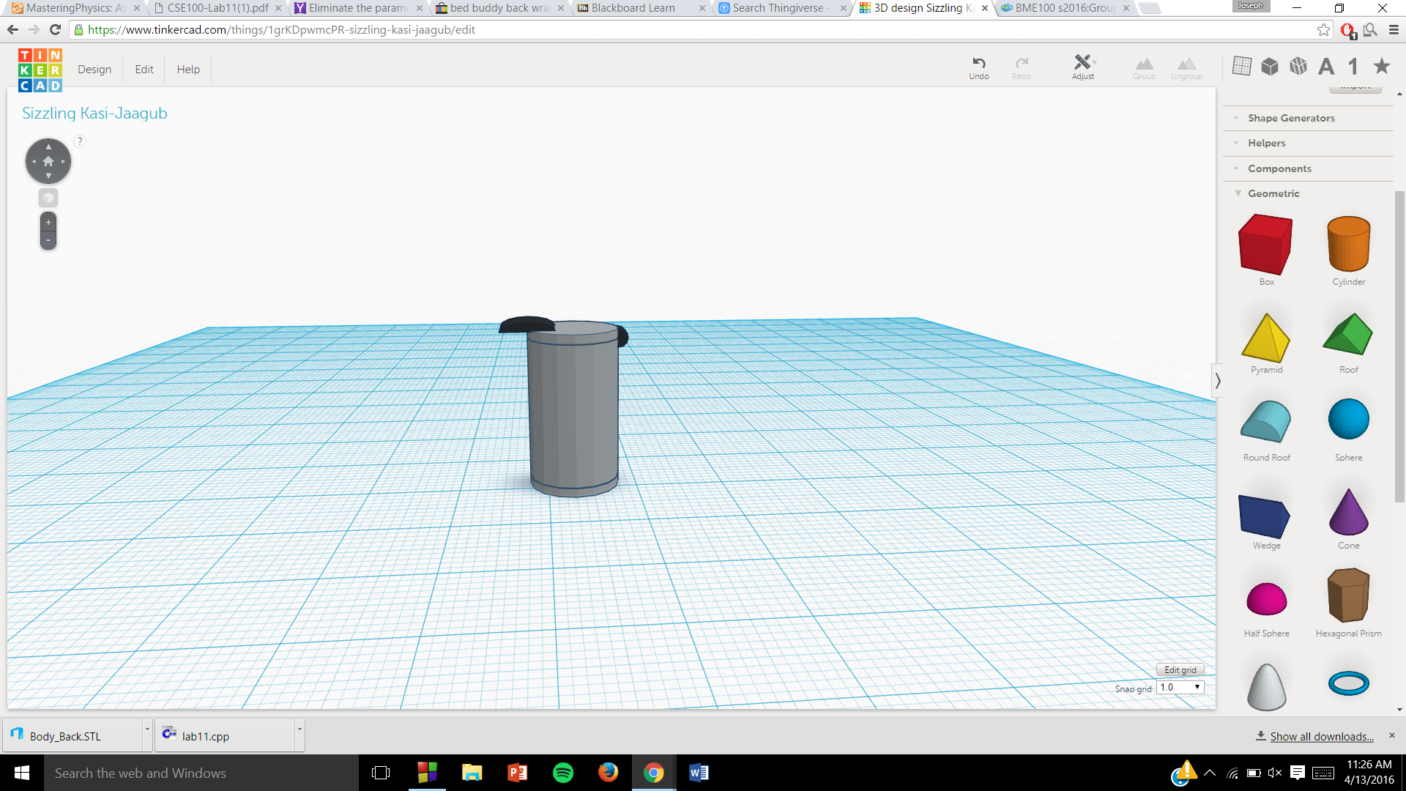Collapse the Geometric section

point(1273,193)
